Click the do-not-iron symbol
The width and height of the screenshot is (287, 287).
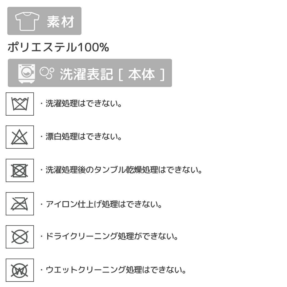[20, 204]
